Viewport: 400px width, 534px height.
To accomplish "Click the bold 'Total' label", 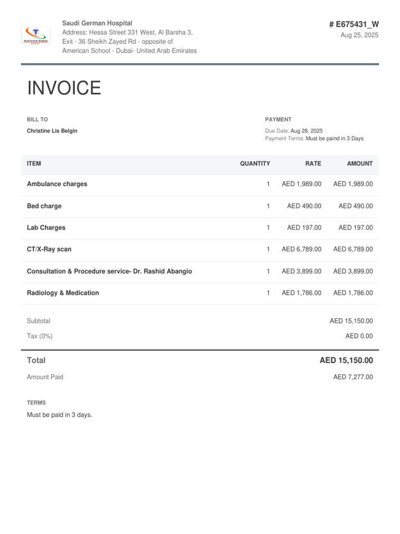I will [x=36, y=360].
